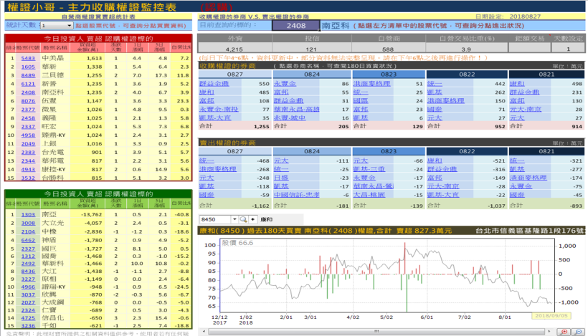Open stock code 2383 台光電 link
This screenshot has height=336, width=588.
point(28,153)
